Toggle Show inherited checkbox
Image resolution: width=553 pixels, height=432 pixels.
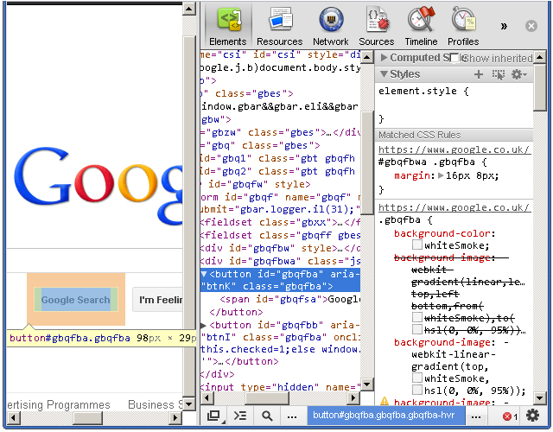click(x=454, y=58)
